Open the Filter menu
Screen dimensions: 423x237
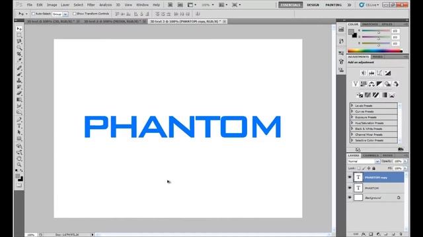click(x=91, y=5)
